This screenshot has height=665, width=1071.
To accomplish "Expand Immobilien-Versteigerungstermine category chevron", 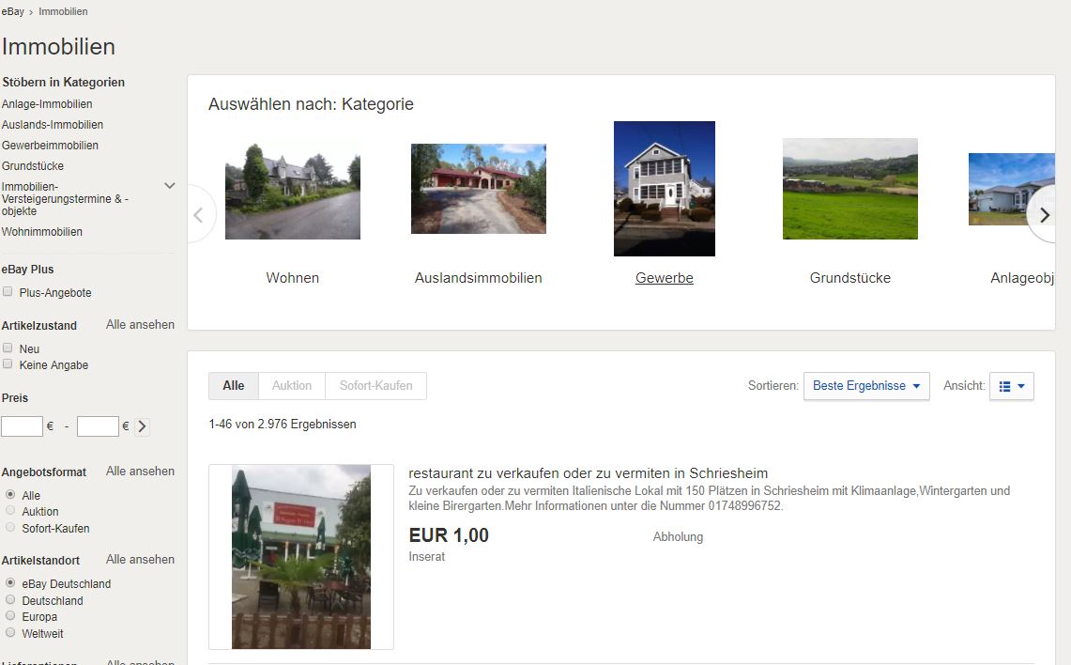I will (x=170, y=186).
